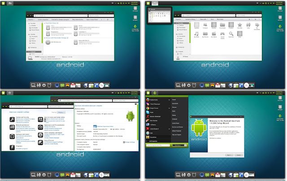Open Network and Internet in Control Panel
Screen dimensions: 287x181
(x=22, y=125)
